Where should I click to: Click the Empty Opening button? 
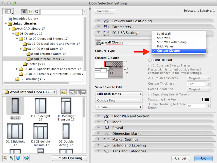pyautogui.click(x=69, y=158)
